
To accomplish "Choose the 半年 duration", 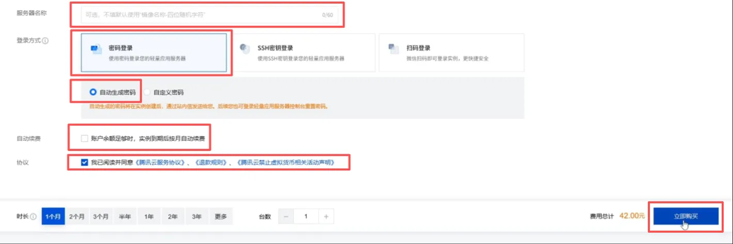I will [x=125, y=217].
